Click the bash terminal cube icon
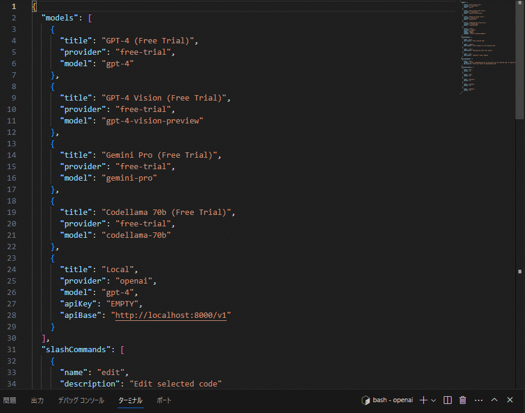525x413 pixels. [366, 400]
